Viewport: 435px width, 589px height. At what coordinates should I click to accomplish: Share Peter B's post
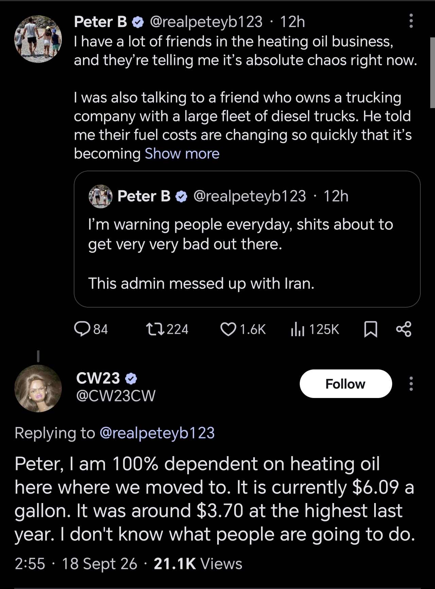tap(404, 329)
